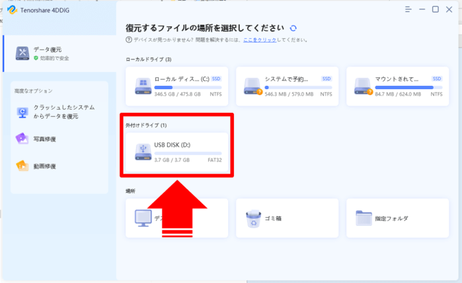Click the 346.5 GB / 475.8 GB text

click(177, 94)
